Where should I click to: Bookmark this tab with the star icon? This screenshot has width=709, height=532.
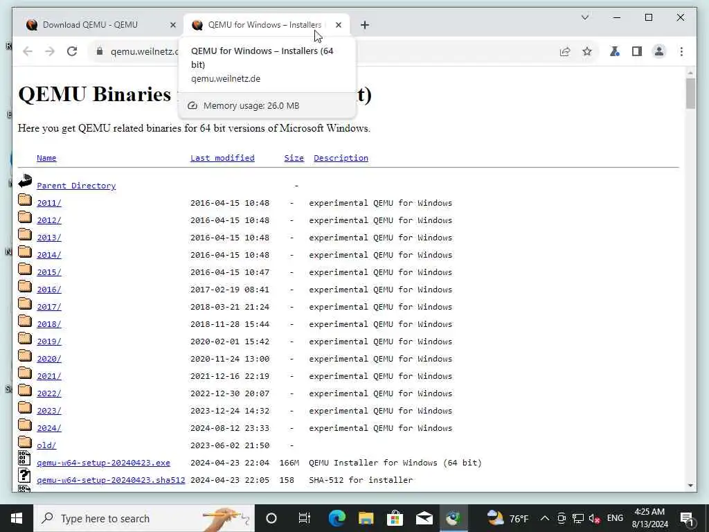(587, 51)
